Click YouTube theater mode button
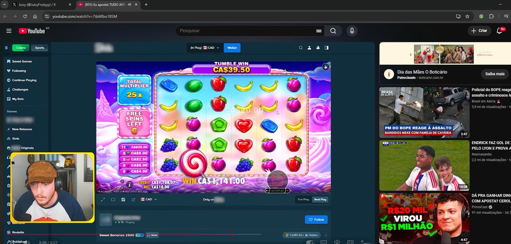This screenshot has height=244, width=511. [350, 242]
